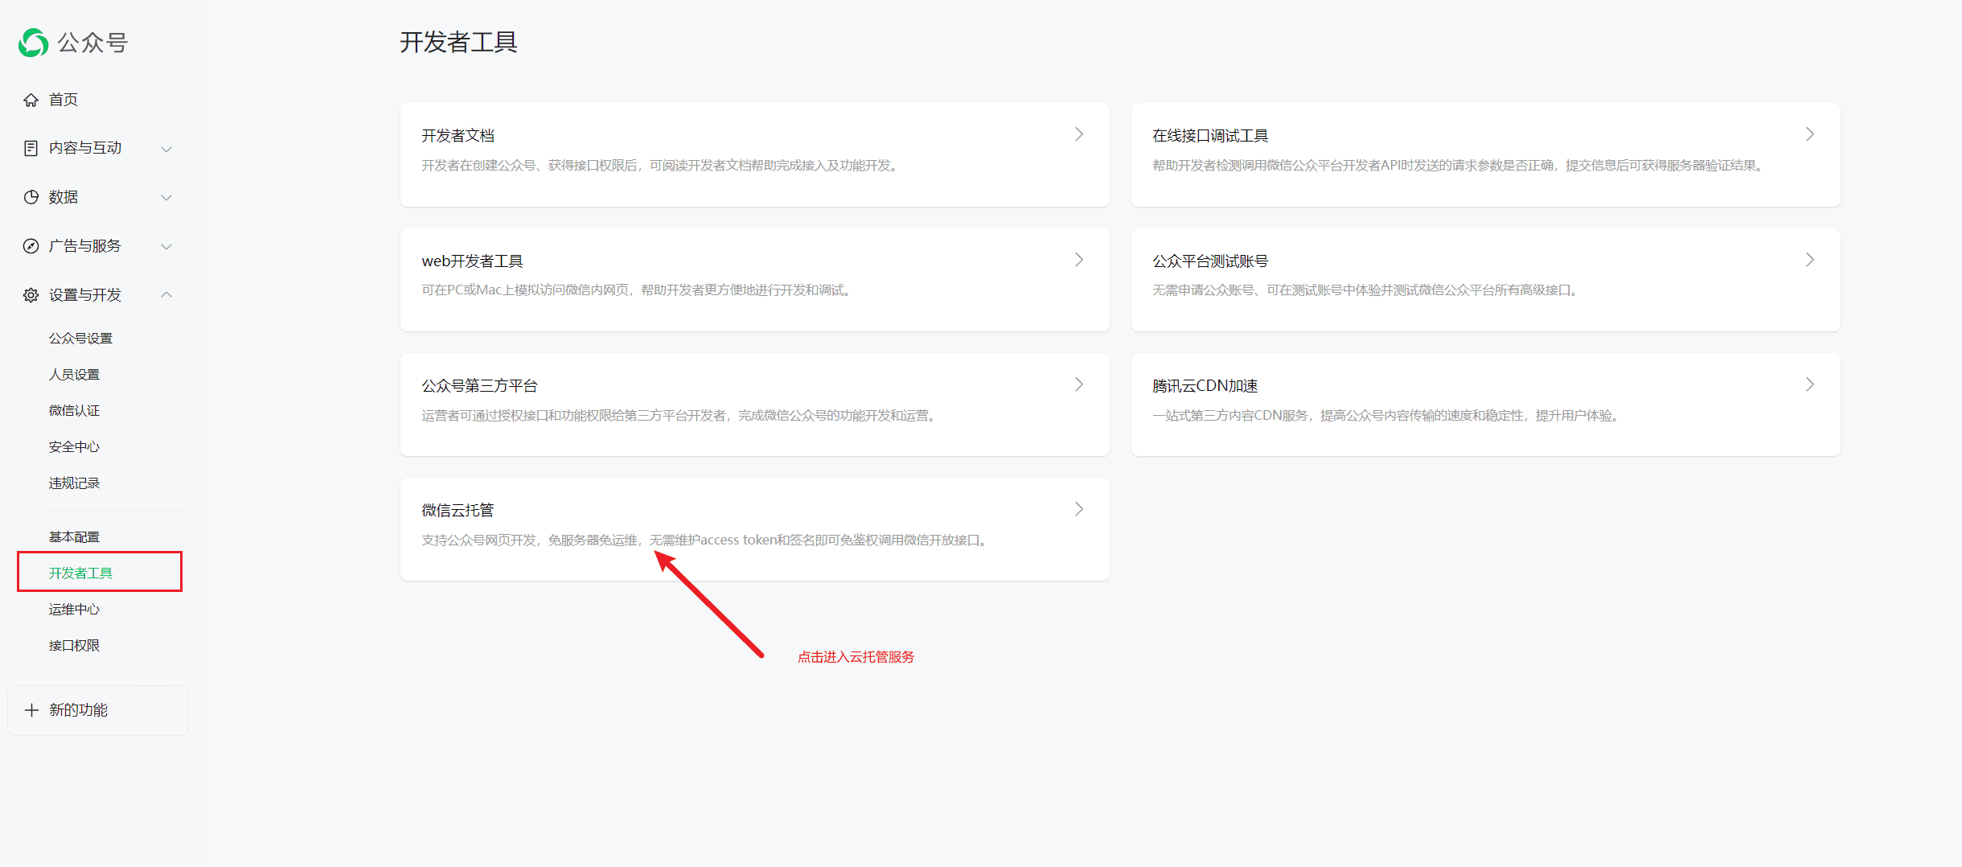The width and height of the screenshot is (1962, 867).
Task: Collapse the 设置与开发 menu chevron
Action: (x=166, y=295)
